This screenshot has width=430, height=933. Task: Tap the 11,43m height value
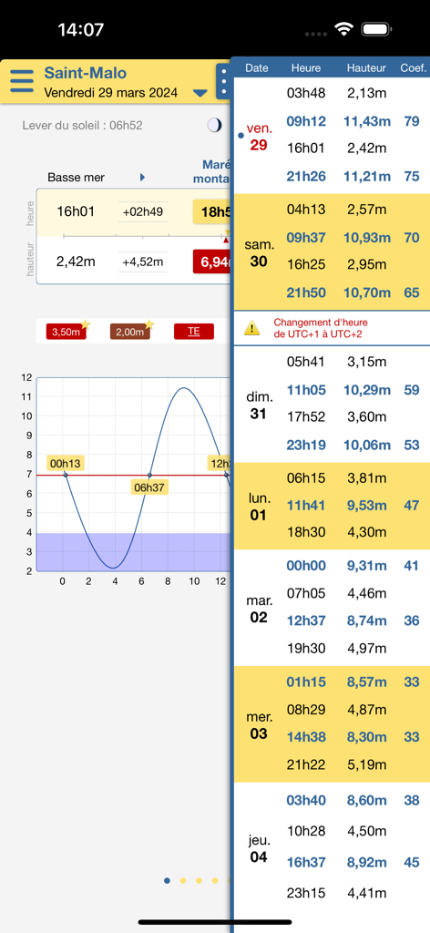(366, 121)
